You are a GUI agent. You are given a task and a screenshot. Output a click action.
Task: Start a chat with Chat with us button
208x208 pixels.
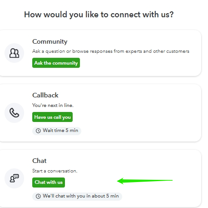(x=49, y=183)
